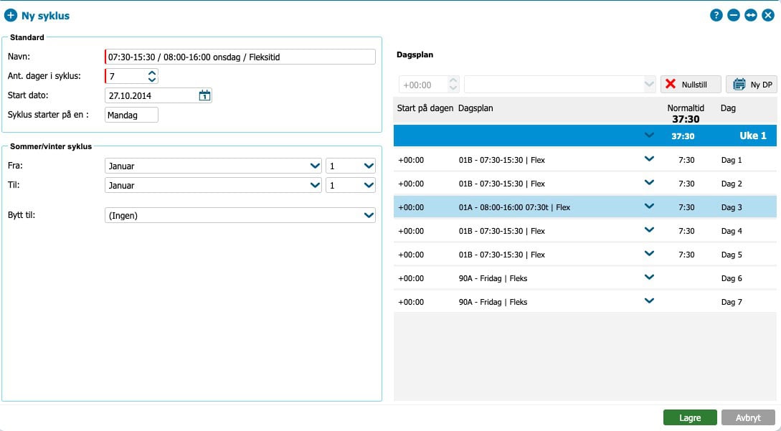The width and height of the screenshot is (781, 431).
Task: Click the minus collapse icon in header
Action: click(x=733, y=16)
